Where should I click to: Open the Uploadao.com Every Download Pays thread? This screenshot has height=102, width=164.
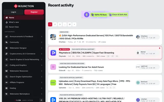click(95, 83)
